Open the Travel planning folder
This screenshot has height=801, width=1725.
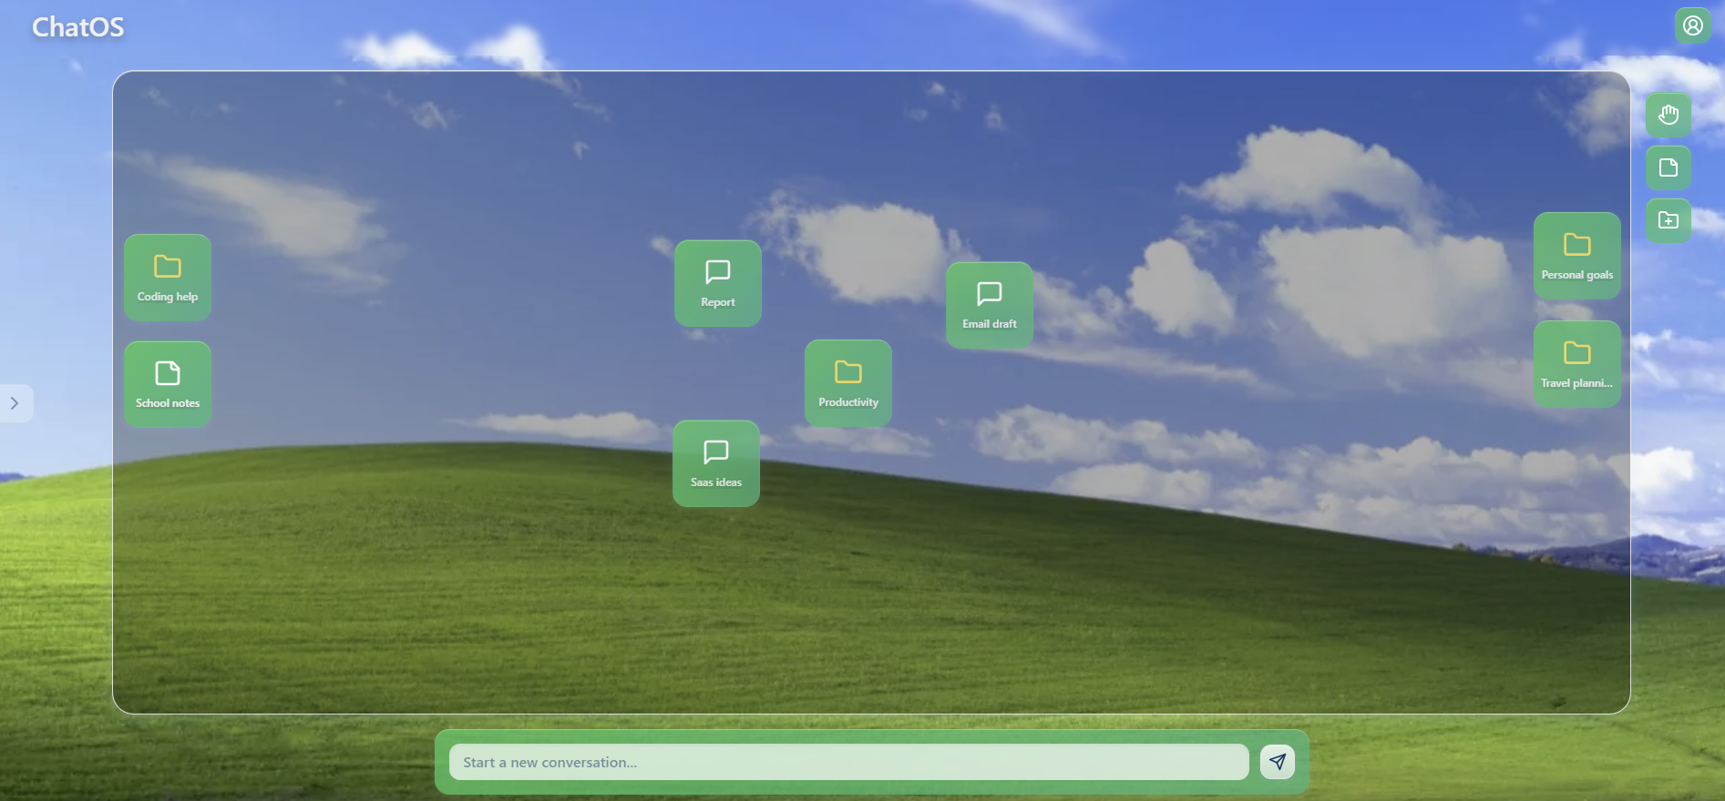tap(1577, 364)
